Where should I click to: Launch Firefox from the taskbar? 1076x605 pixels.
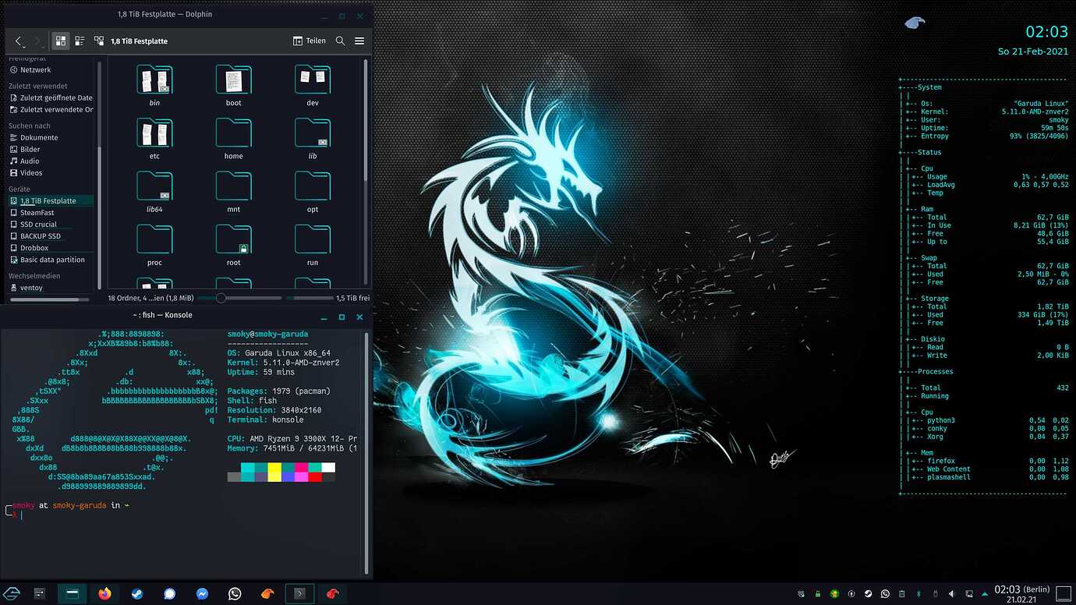[104, 593]
